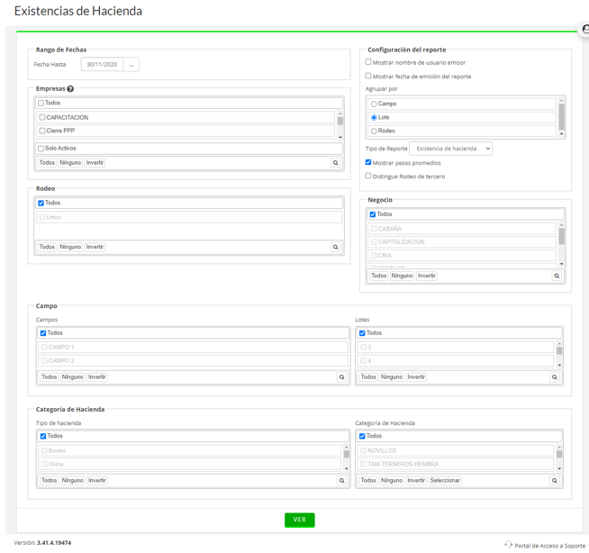The height and width of the screenshot is (553, 589).
Task: Click Ninguno button under Lotes
Action: (392, 376)
